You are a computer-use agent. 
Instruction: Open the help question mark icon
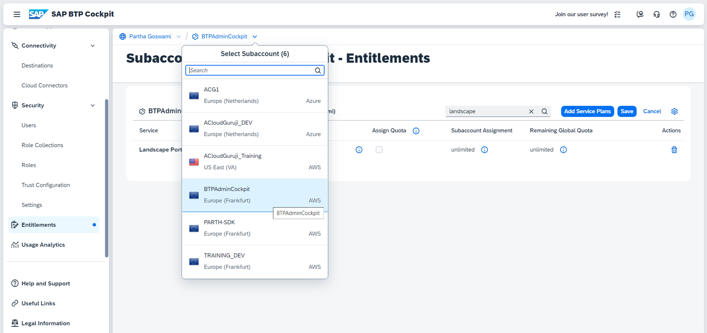coord(673,14)
